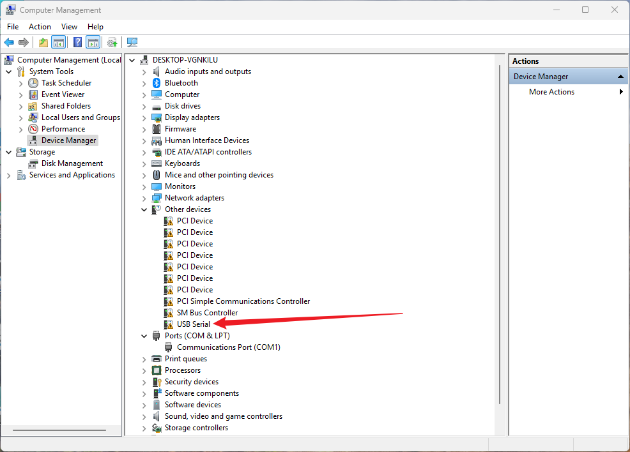Click the Up one level folder icon
The height and width of the screenshot is (452, 630).
coord(43,42)
